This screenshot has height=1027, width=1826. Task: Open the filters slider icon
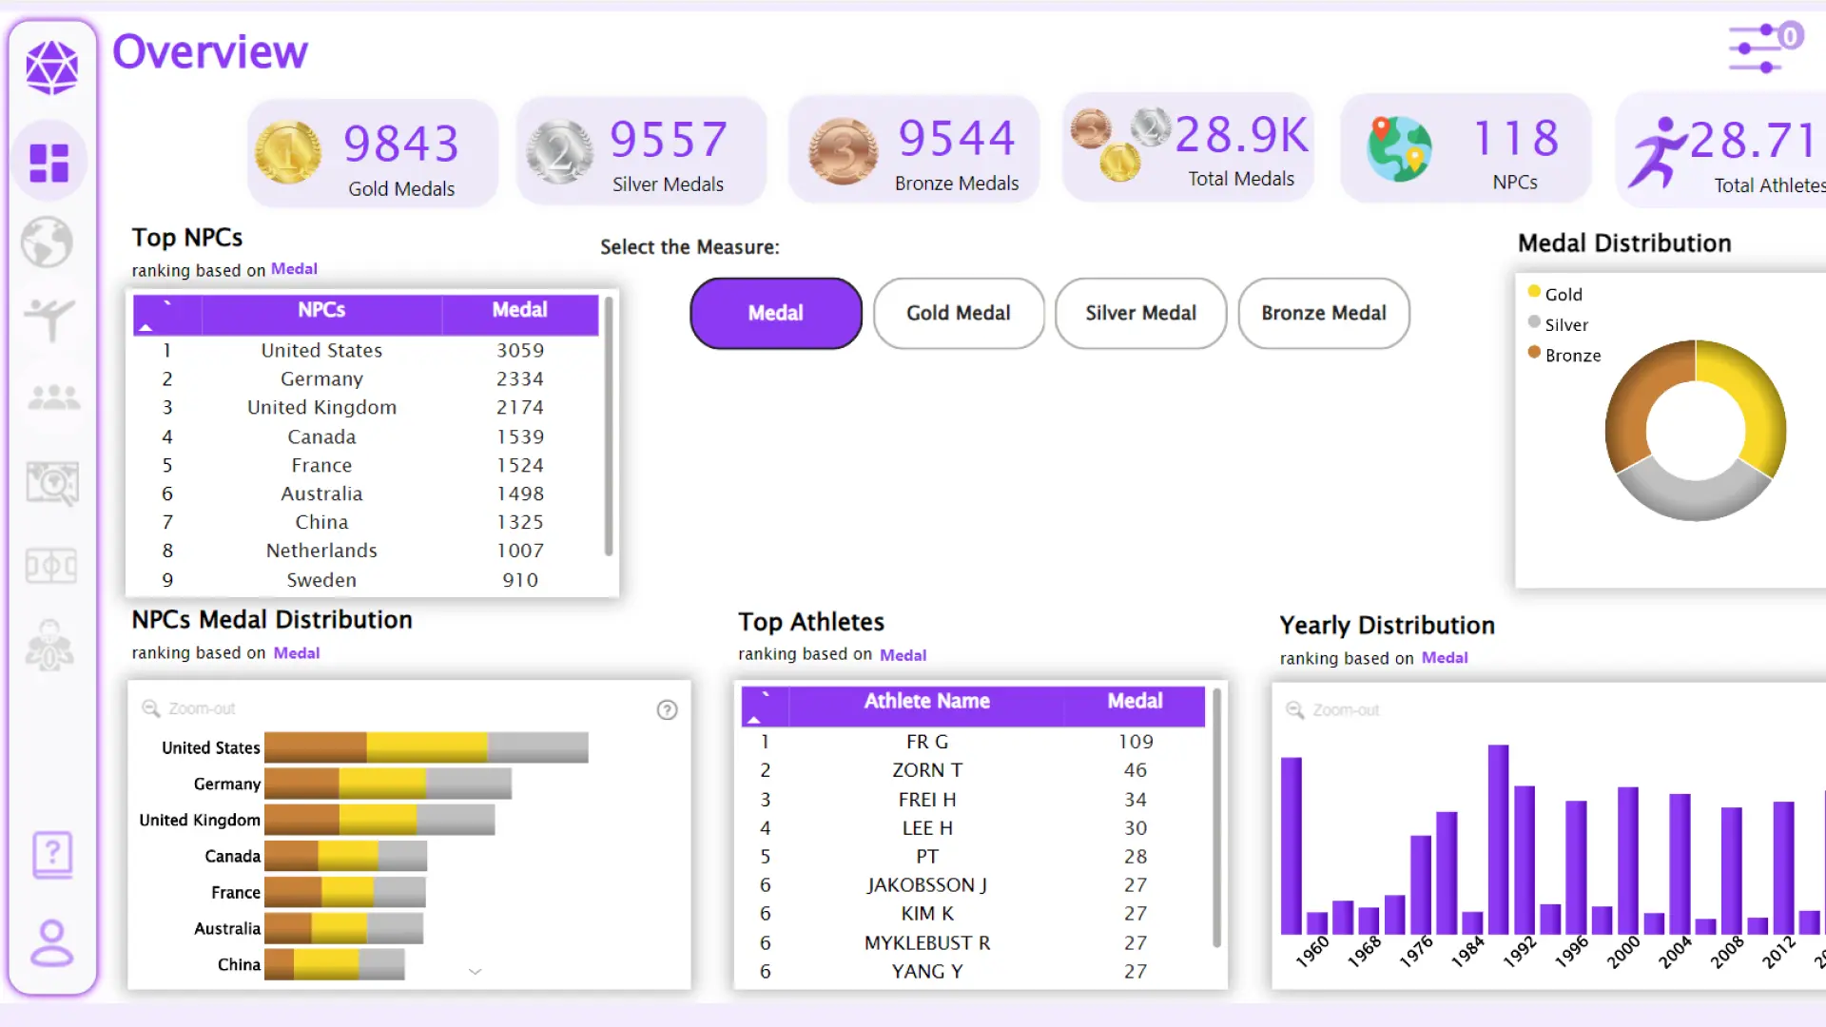(1765, 48)
